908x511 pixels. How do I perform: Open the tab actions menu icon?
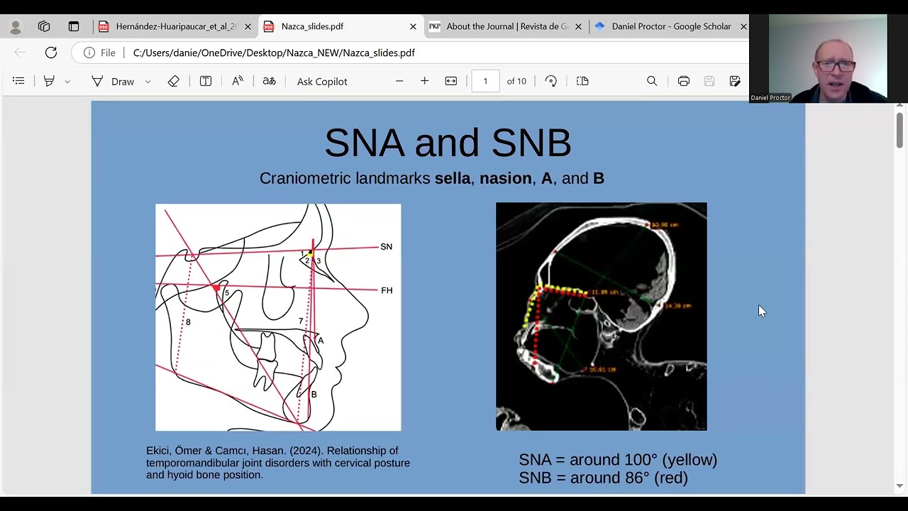74,26
